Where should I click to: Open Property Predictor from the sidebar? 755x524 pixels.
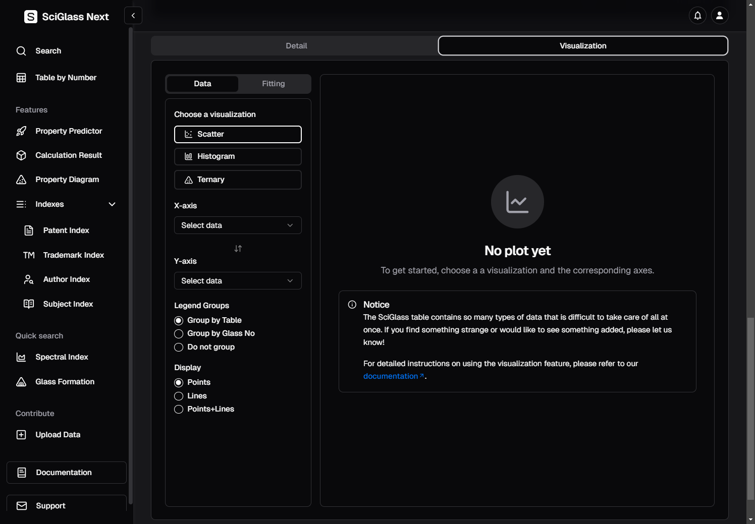69,131
